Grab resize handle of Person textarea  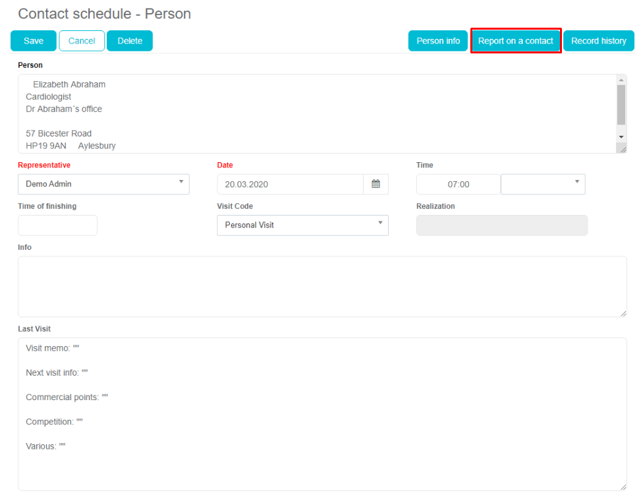coord(623,150)
